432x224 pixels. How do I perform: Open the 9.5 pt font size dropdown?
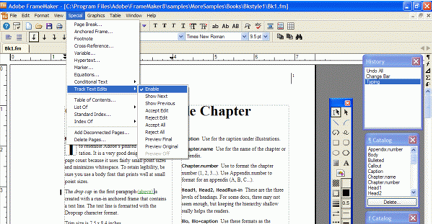266,37
